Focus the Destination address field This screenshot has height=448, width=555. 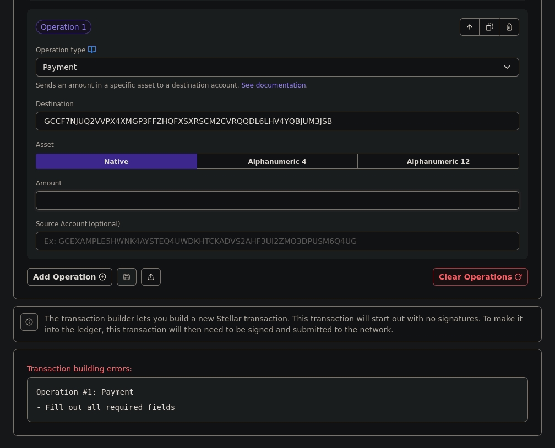click(x=277, y=121)
